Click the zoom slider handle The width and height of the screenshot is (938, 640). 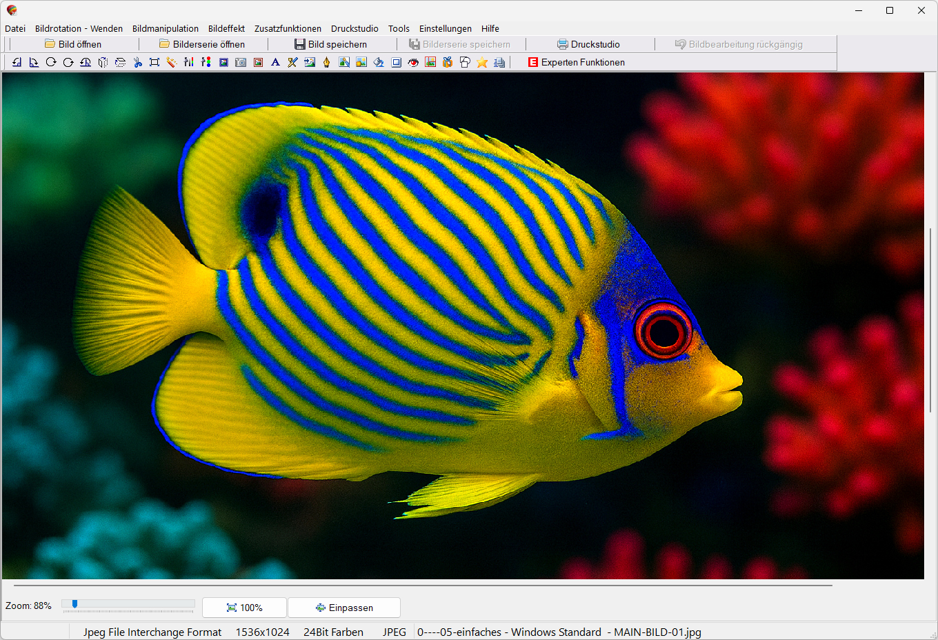coord(74,604)
